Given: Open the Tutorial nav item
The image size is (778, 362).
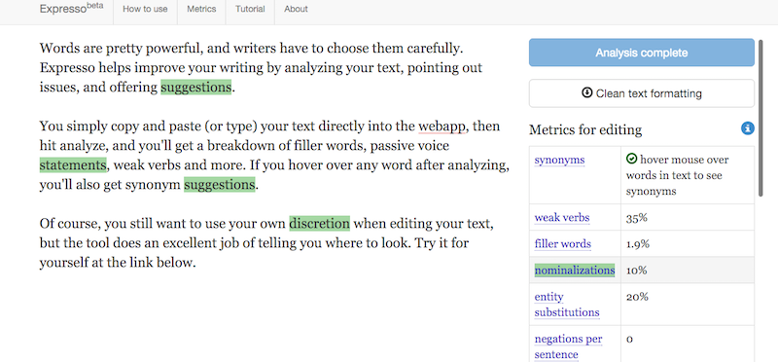Looking at the screenshot, I should (x=250, y=9).
